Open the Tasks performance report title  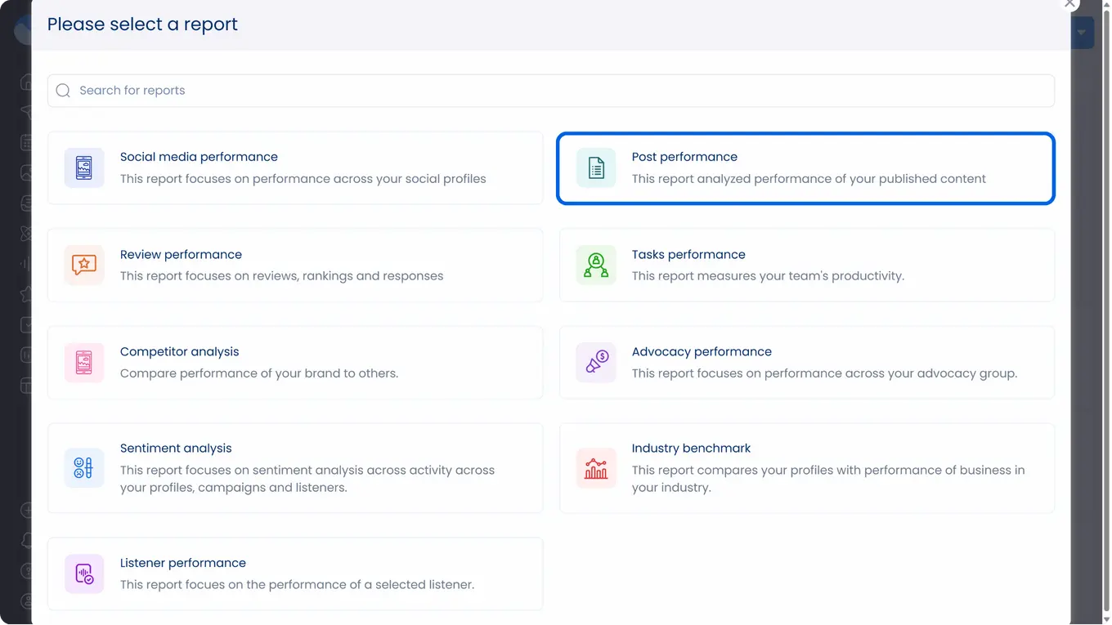coord(688,255)
